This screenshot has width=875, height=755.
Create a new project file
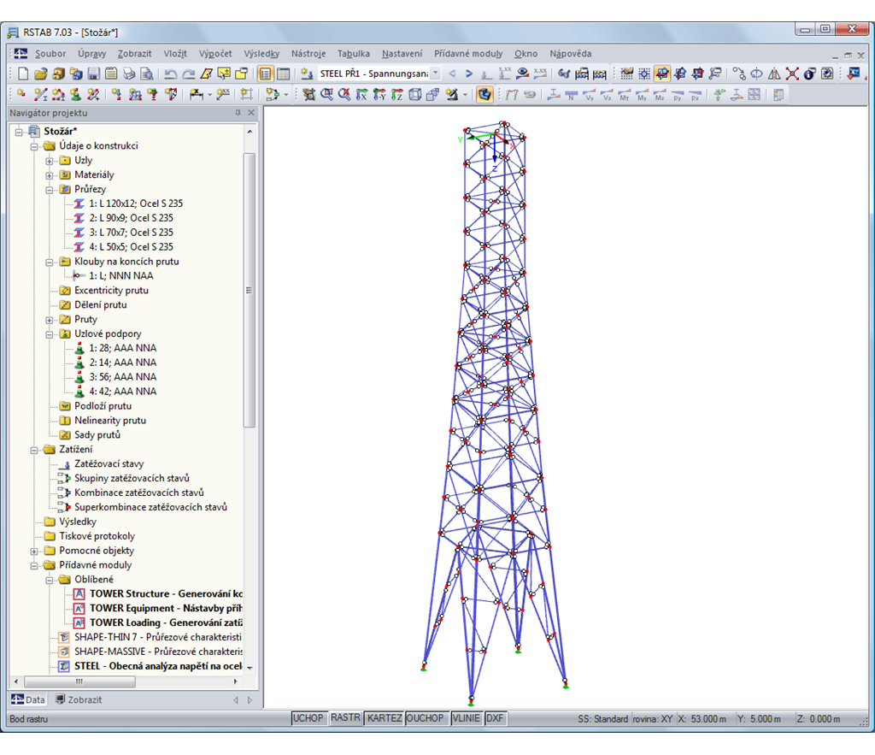pos(24,74)
